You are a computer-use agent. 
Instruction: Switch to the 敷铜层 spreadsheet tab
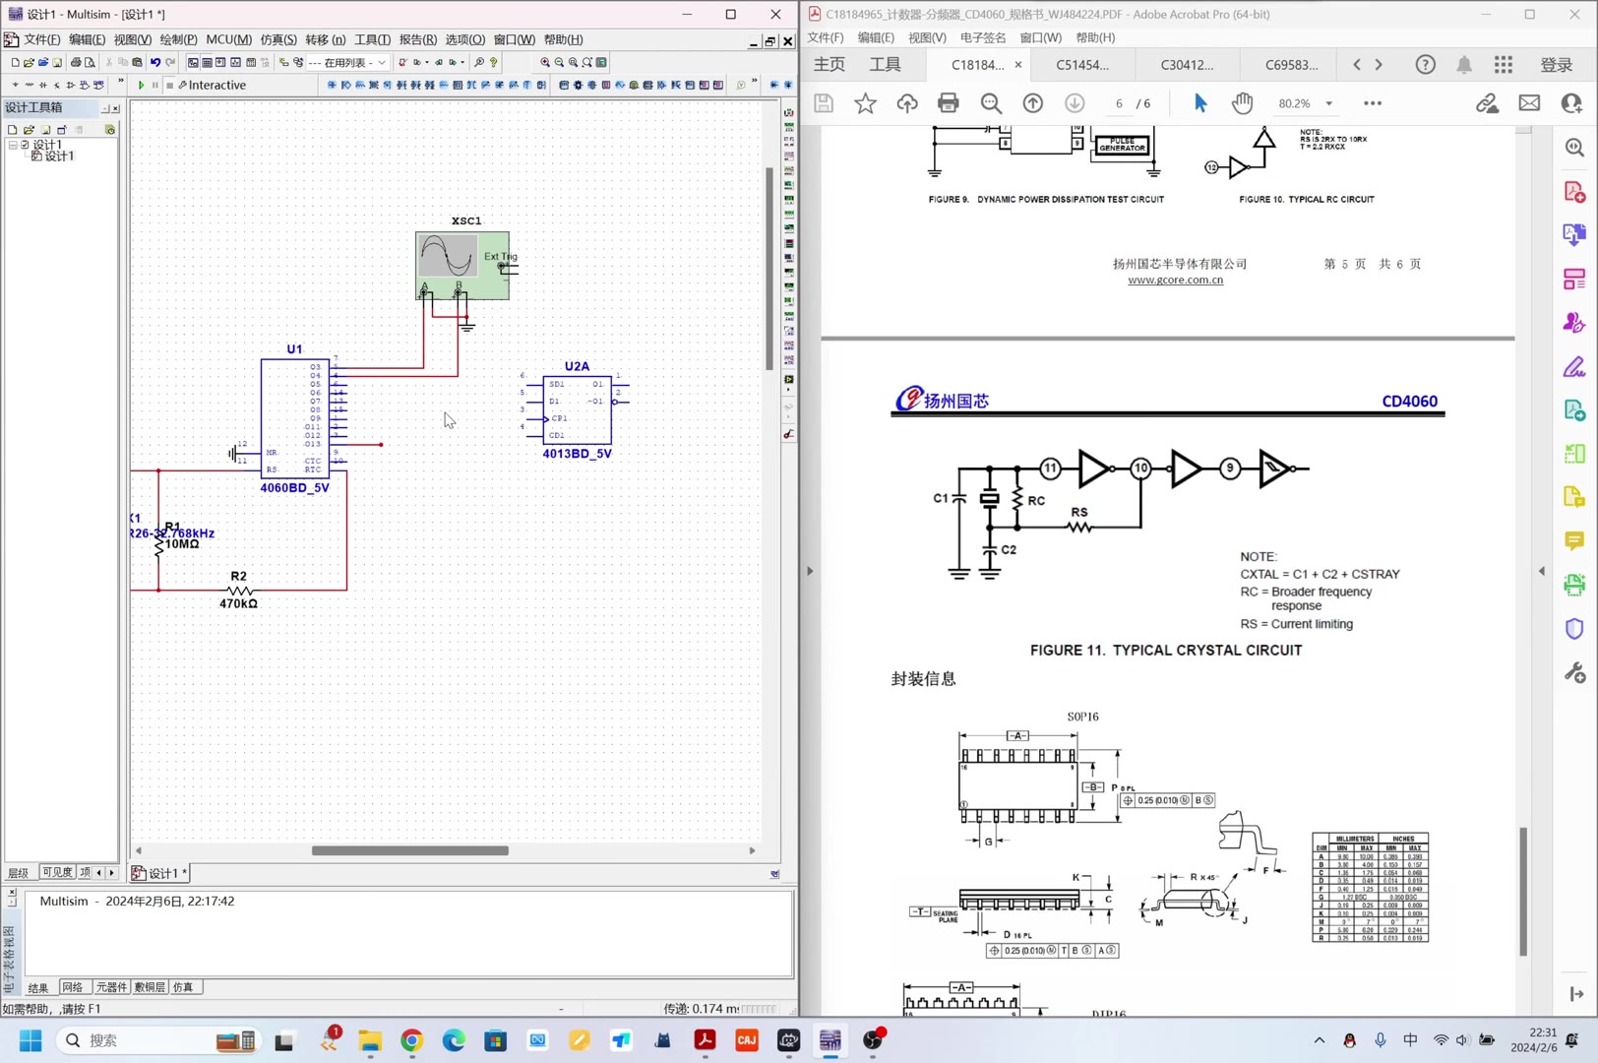click(x=150, y=987)
